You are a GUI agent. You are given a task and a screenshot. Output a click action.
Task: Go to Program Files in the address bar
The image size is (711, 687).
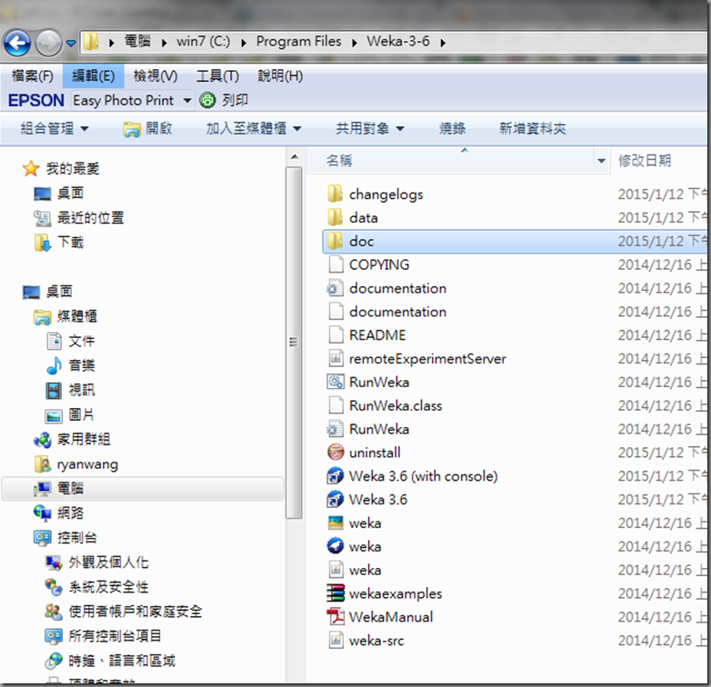click(298, 41)
